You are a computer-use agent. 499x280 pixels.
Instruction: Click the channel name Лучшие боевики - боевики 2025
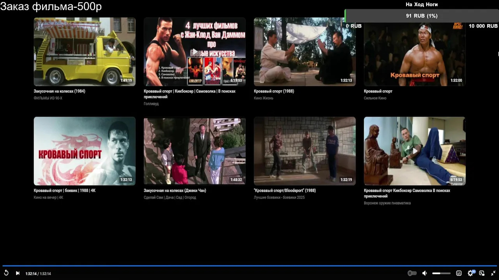[x=279, y=198]
